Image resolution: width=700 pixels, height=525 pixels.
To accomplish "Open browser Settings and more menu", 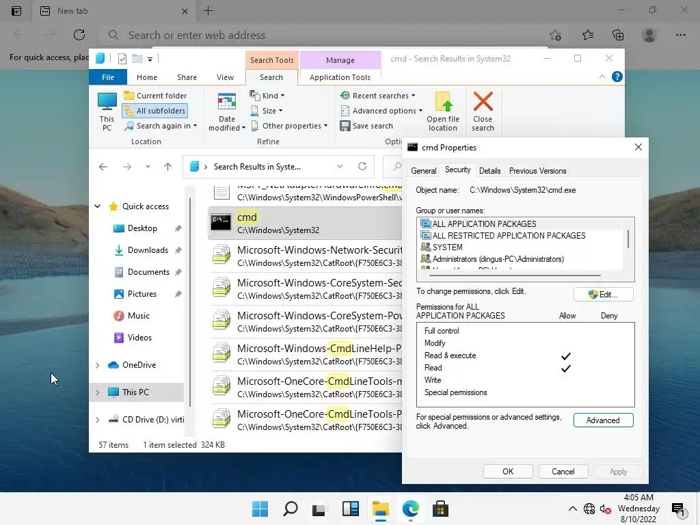I will [x=680, y=35].
